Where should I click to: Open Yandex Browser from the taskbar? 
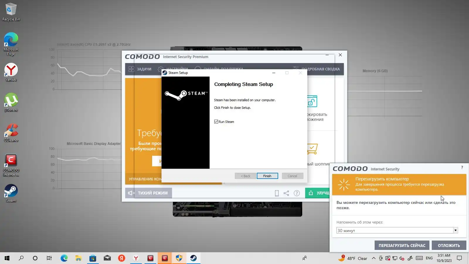tap(136, 258)
